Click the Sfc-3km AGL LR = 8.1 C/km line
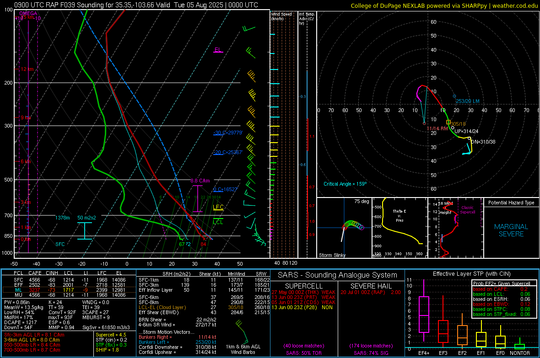The image size is (540, 358). pyautogui.click(x=34, y=335)
